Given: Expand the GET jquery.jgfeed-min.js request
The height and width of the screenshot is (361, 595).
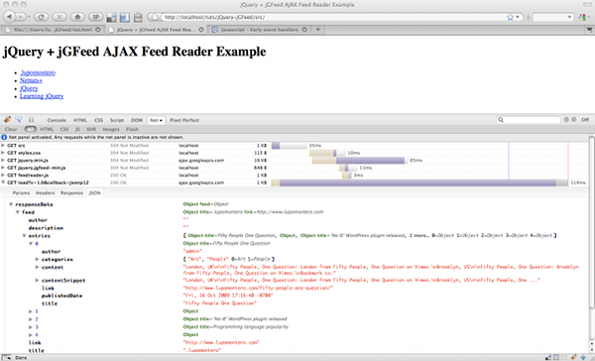Looking at the screenshot, I should tap(3, 168).
